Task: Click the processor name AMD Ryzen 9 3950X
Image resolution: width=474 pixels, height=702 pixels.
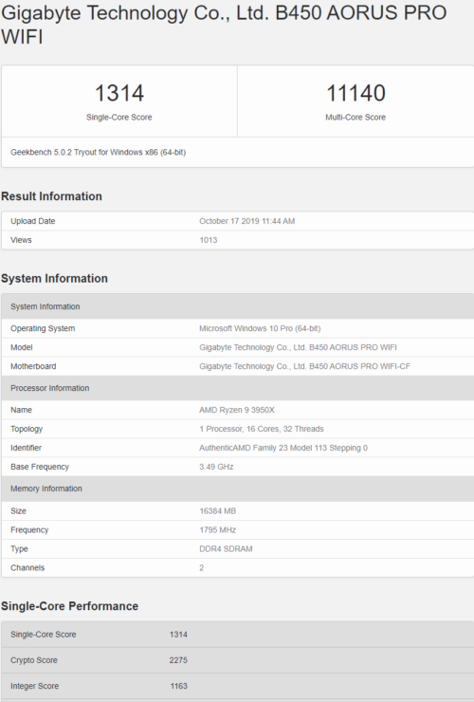Action: 237,410
